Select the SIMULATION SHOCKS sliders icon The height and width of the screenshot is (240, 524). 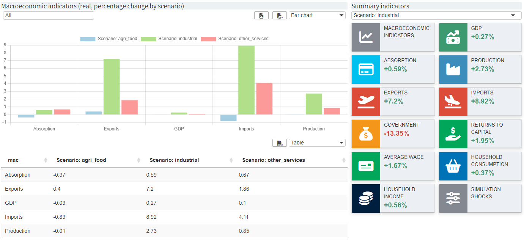point(453,198)
